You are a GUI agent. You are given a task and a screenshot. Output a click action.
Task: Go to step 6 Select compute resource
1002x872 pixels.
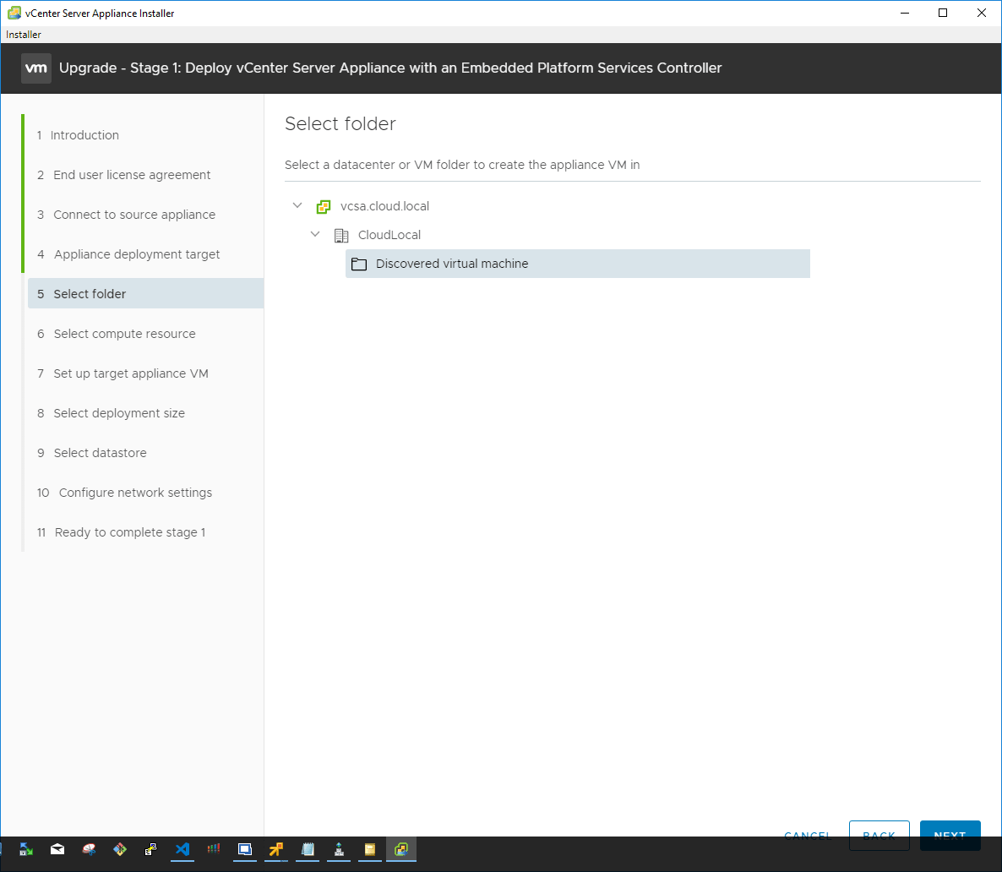117,334
